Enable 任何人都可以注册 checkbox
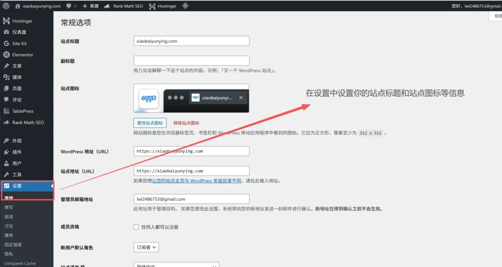Screen dimensions: 502x267 136,227
